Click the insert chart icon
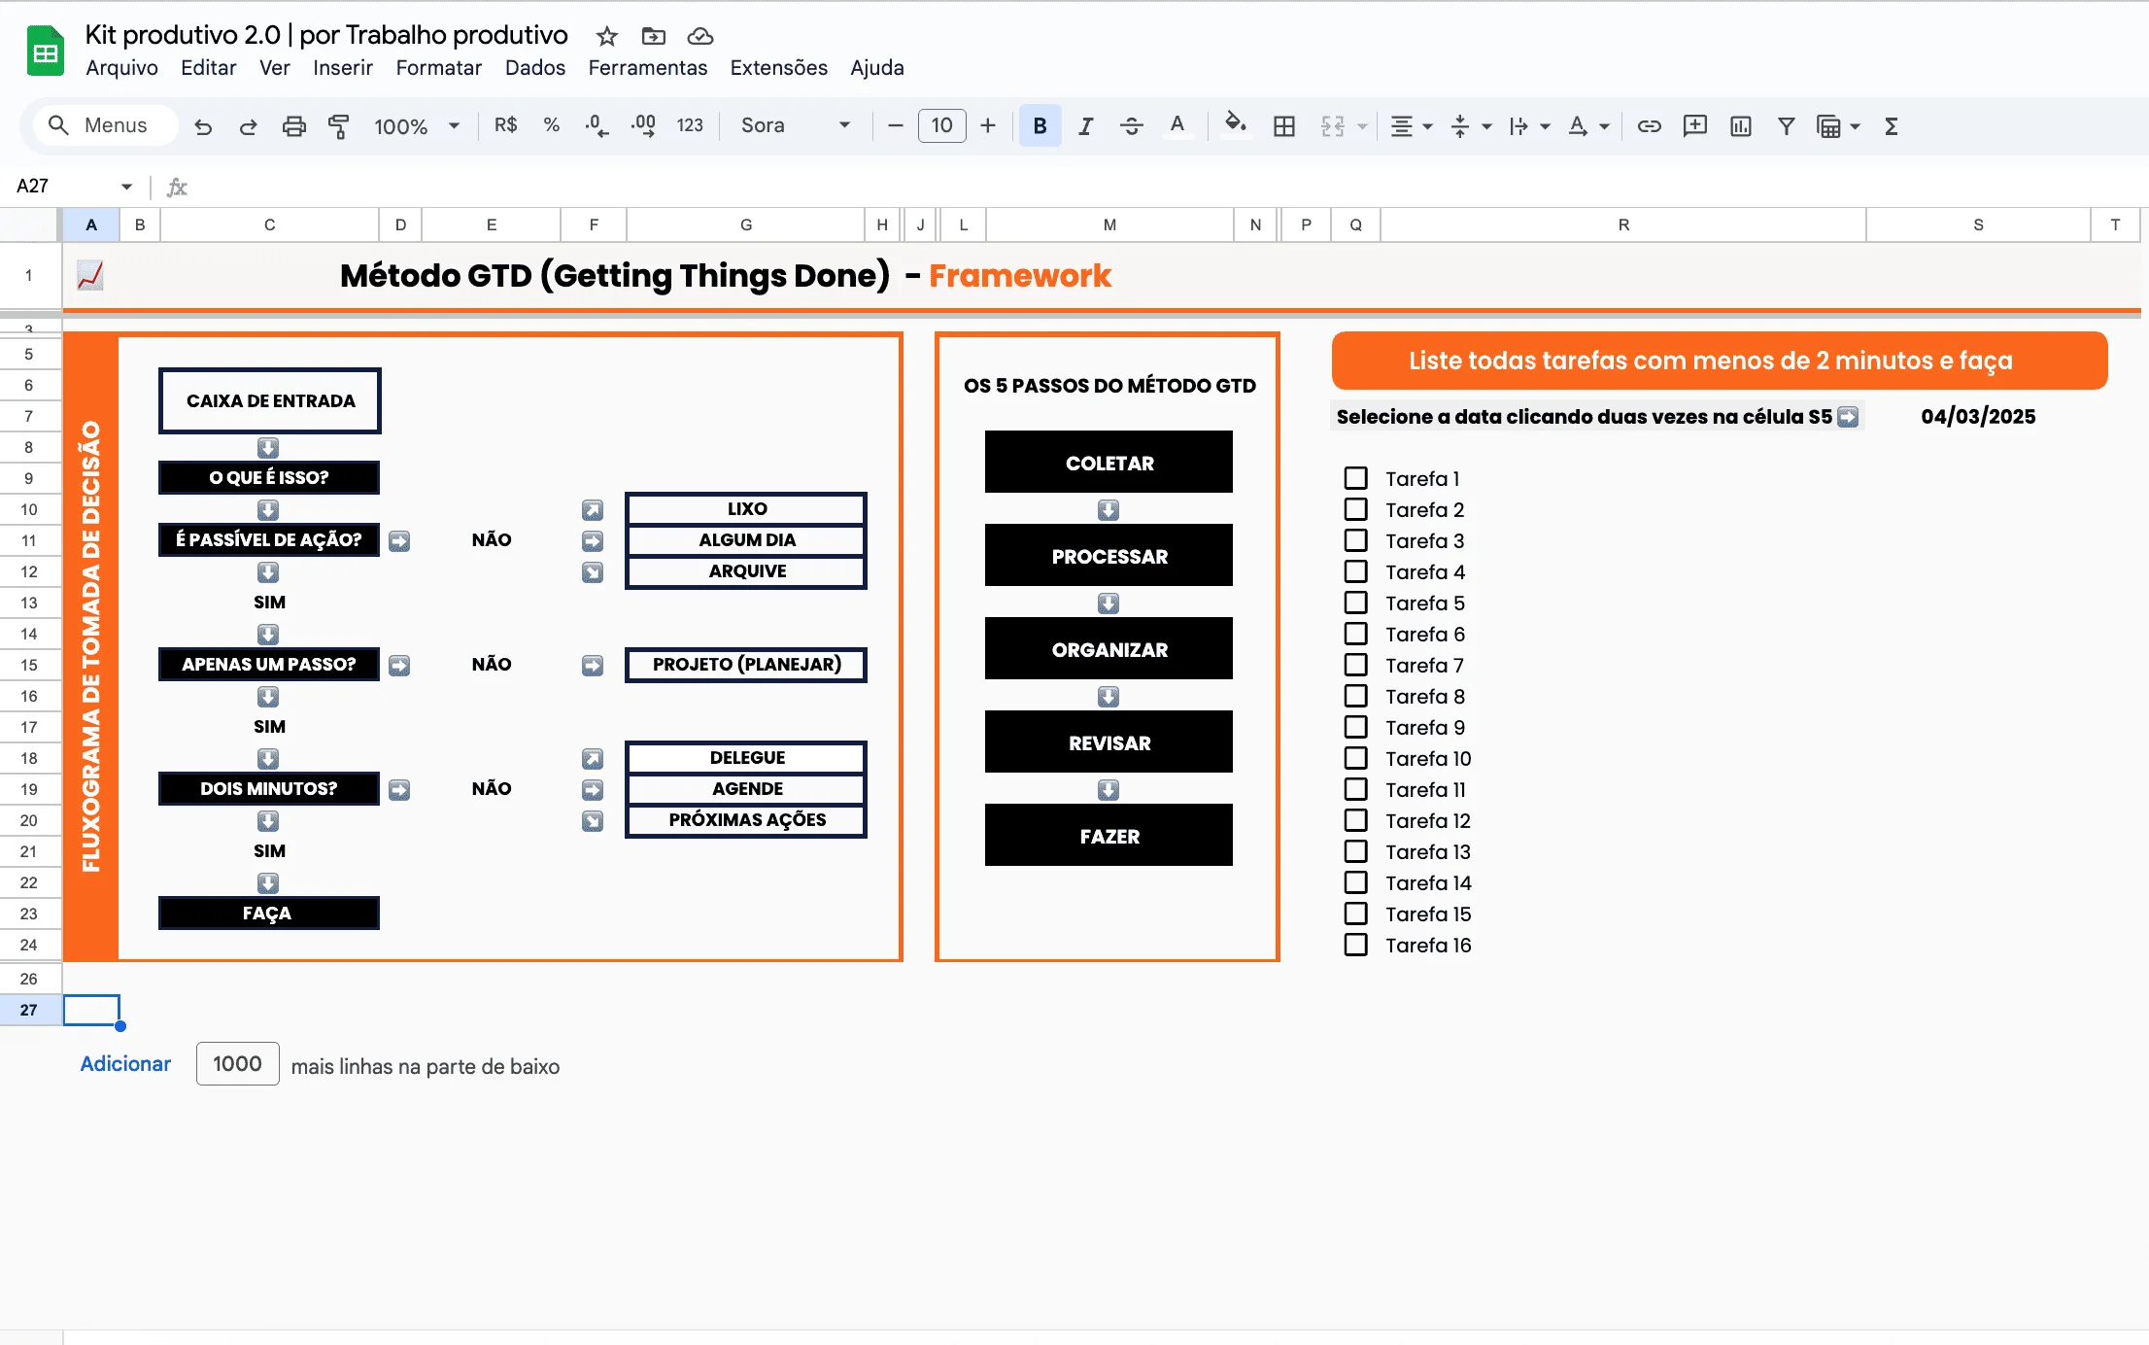The height and width of the screenshot is (1345, 2149). [x=1740, y=126]
